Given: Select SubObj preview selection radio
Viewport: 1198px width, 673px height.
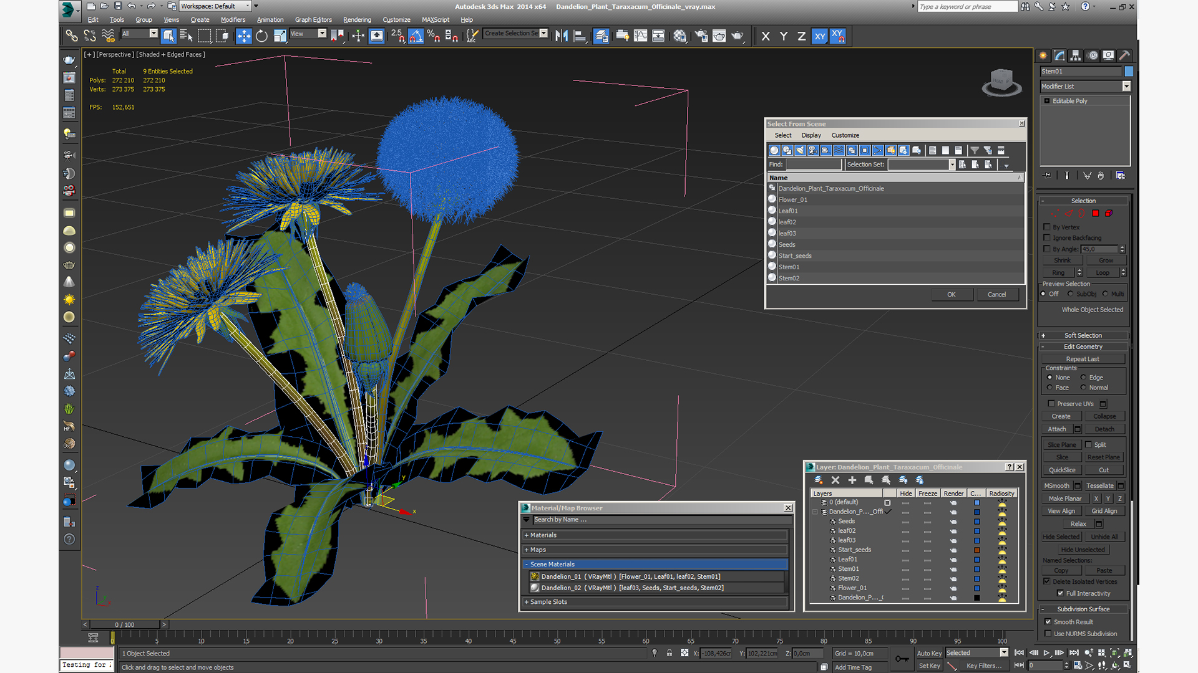Looking at the screenshot, I should tap(1071, 294).
